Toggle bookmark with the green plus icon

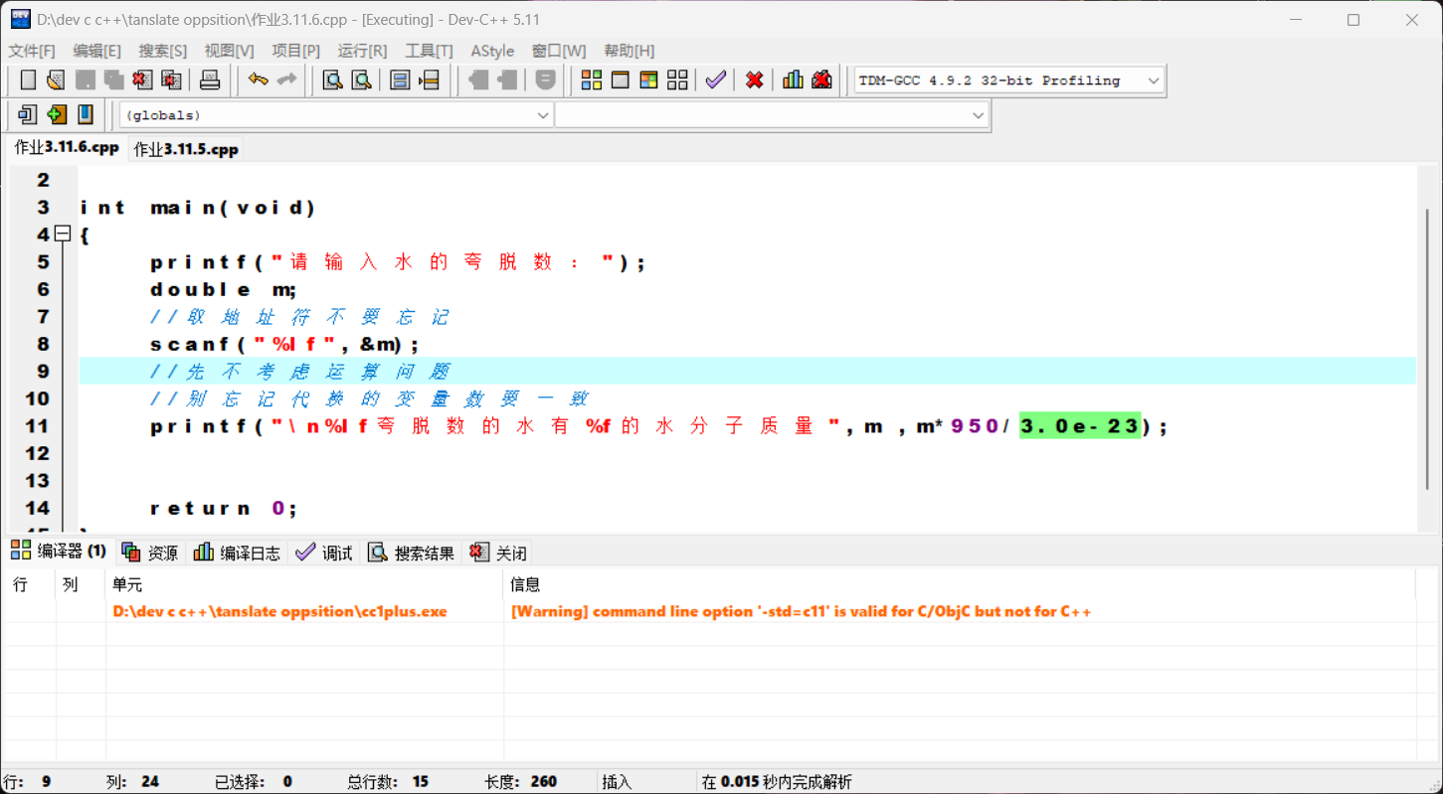tap(57, 115)
